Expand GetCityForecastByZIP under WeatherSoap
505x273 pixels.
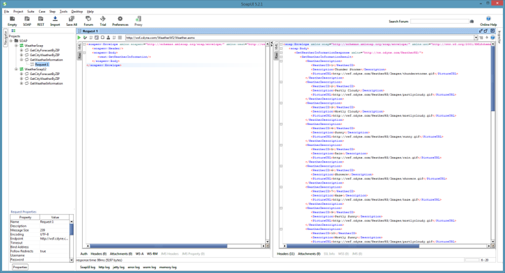pyautogui.click(x=22, y=51)
